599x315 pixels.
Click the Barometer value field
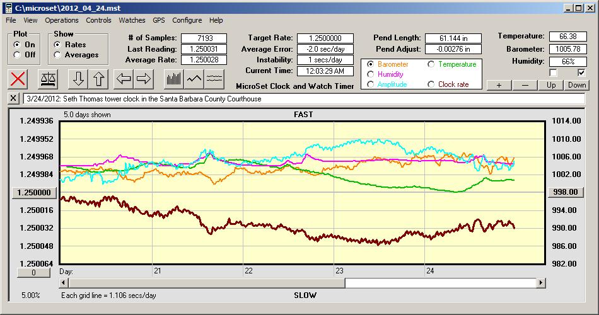(x=567, y=49)
